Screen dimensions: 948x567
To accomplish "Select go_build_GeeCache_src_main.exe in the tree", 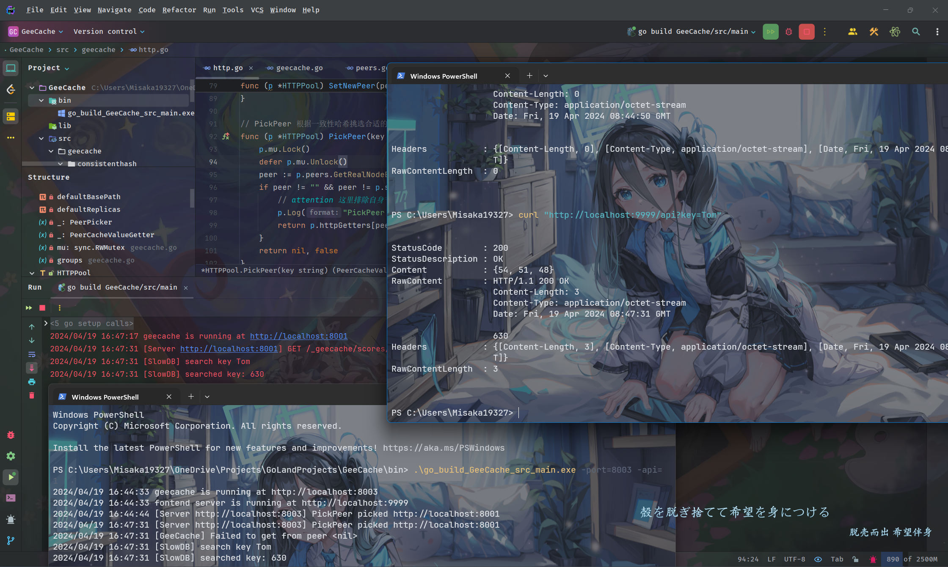I will [126, 113].
